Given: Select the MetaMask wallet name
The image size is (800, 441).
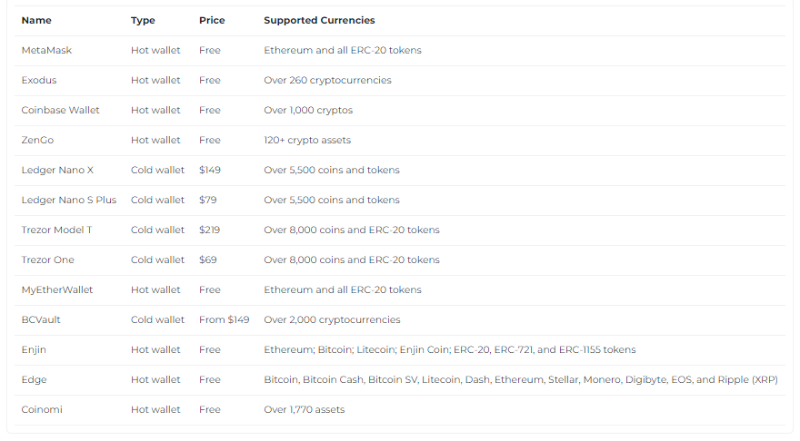Looking at the screenshot, I should click(x=46, y=51).
